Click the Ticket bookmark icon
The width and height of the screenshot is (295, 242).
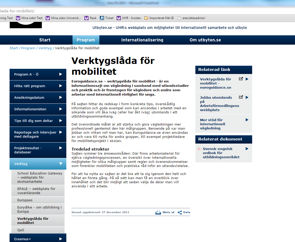102,18
